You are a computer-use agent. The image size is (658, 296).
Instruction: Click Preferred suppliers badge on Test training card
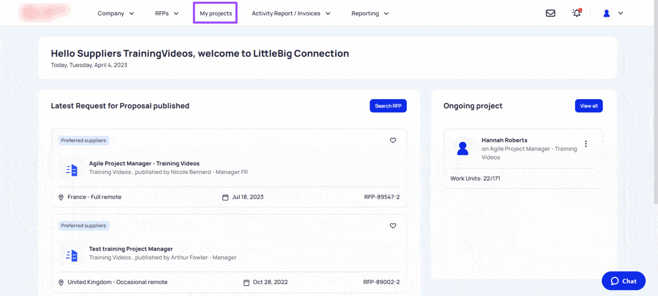coord(84,226)
